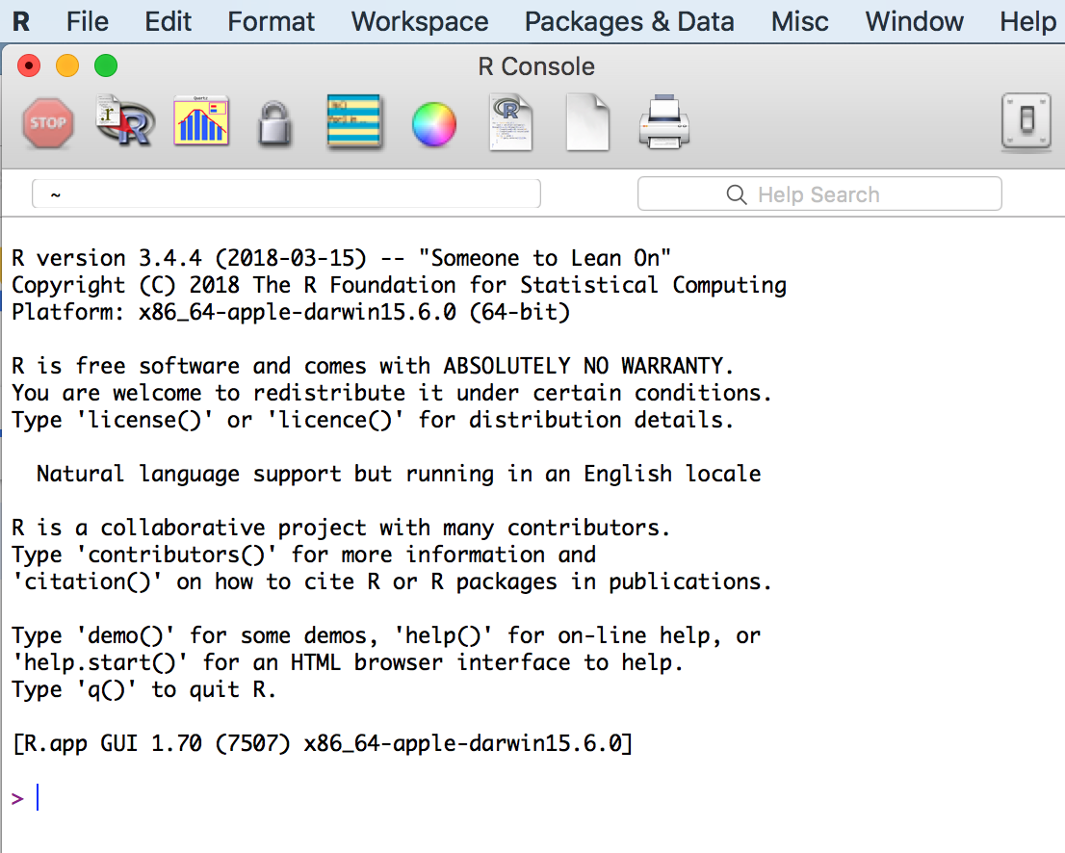Image resolution: width=1065 pixels, height=853 pixels.
Task: Open the Format menu
Action: click(271, 22)
